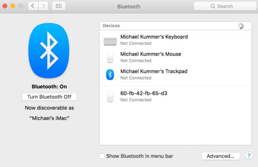Click the large Bluetooth logo

49,51
